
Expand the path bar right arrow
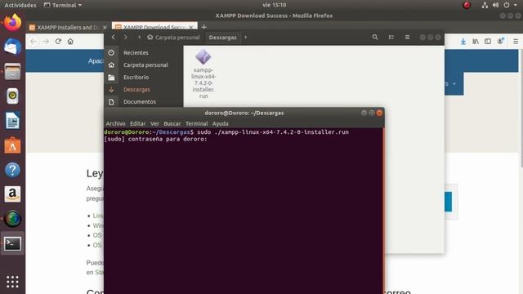pos(246,38)
